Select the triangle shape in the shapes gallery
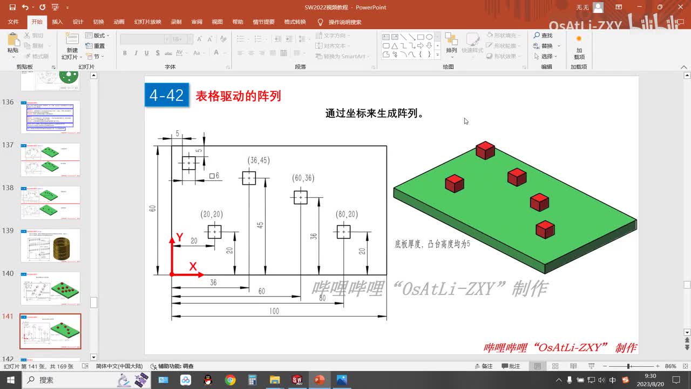Screen dimensions: 691x389 (x=395, y=46)
